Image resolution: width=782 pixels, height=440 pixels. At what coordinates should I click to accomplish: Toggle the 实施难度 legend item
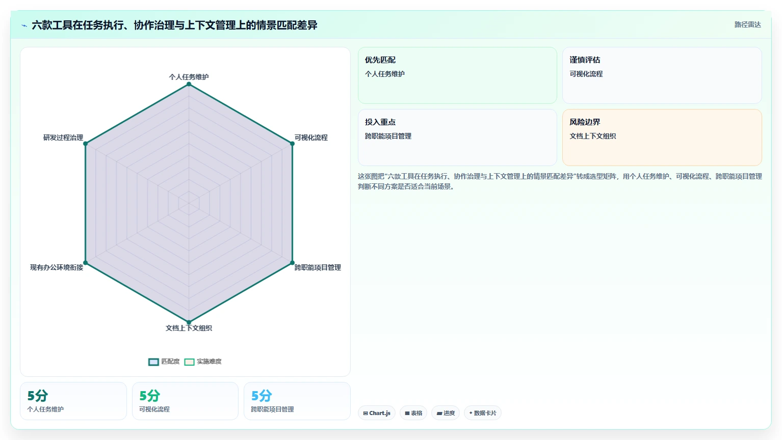(x=203, y=362)
